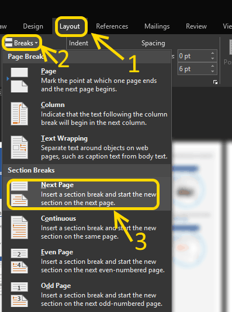Go to the Mailings tab
The width and height of the screenshot is (232, 312).
point(157,26)
